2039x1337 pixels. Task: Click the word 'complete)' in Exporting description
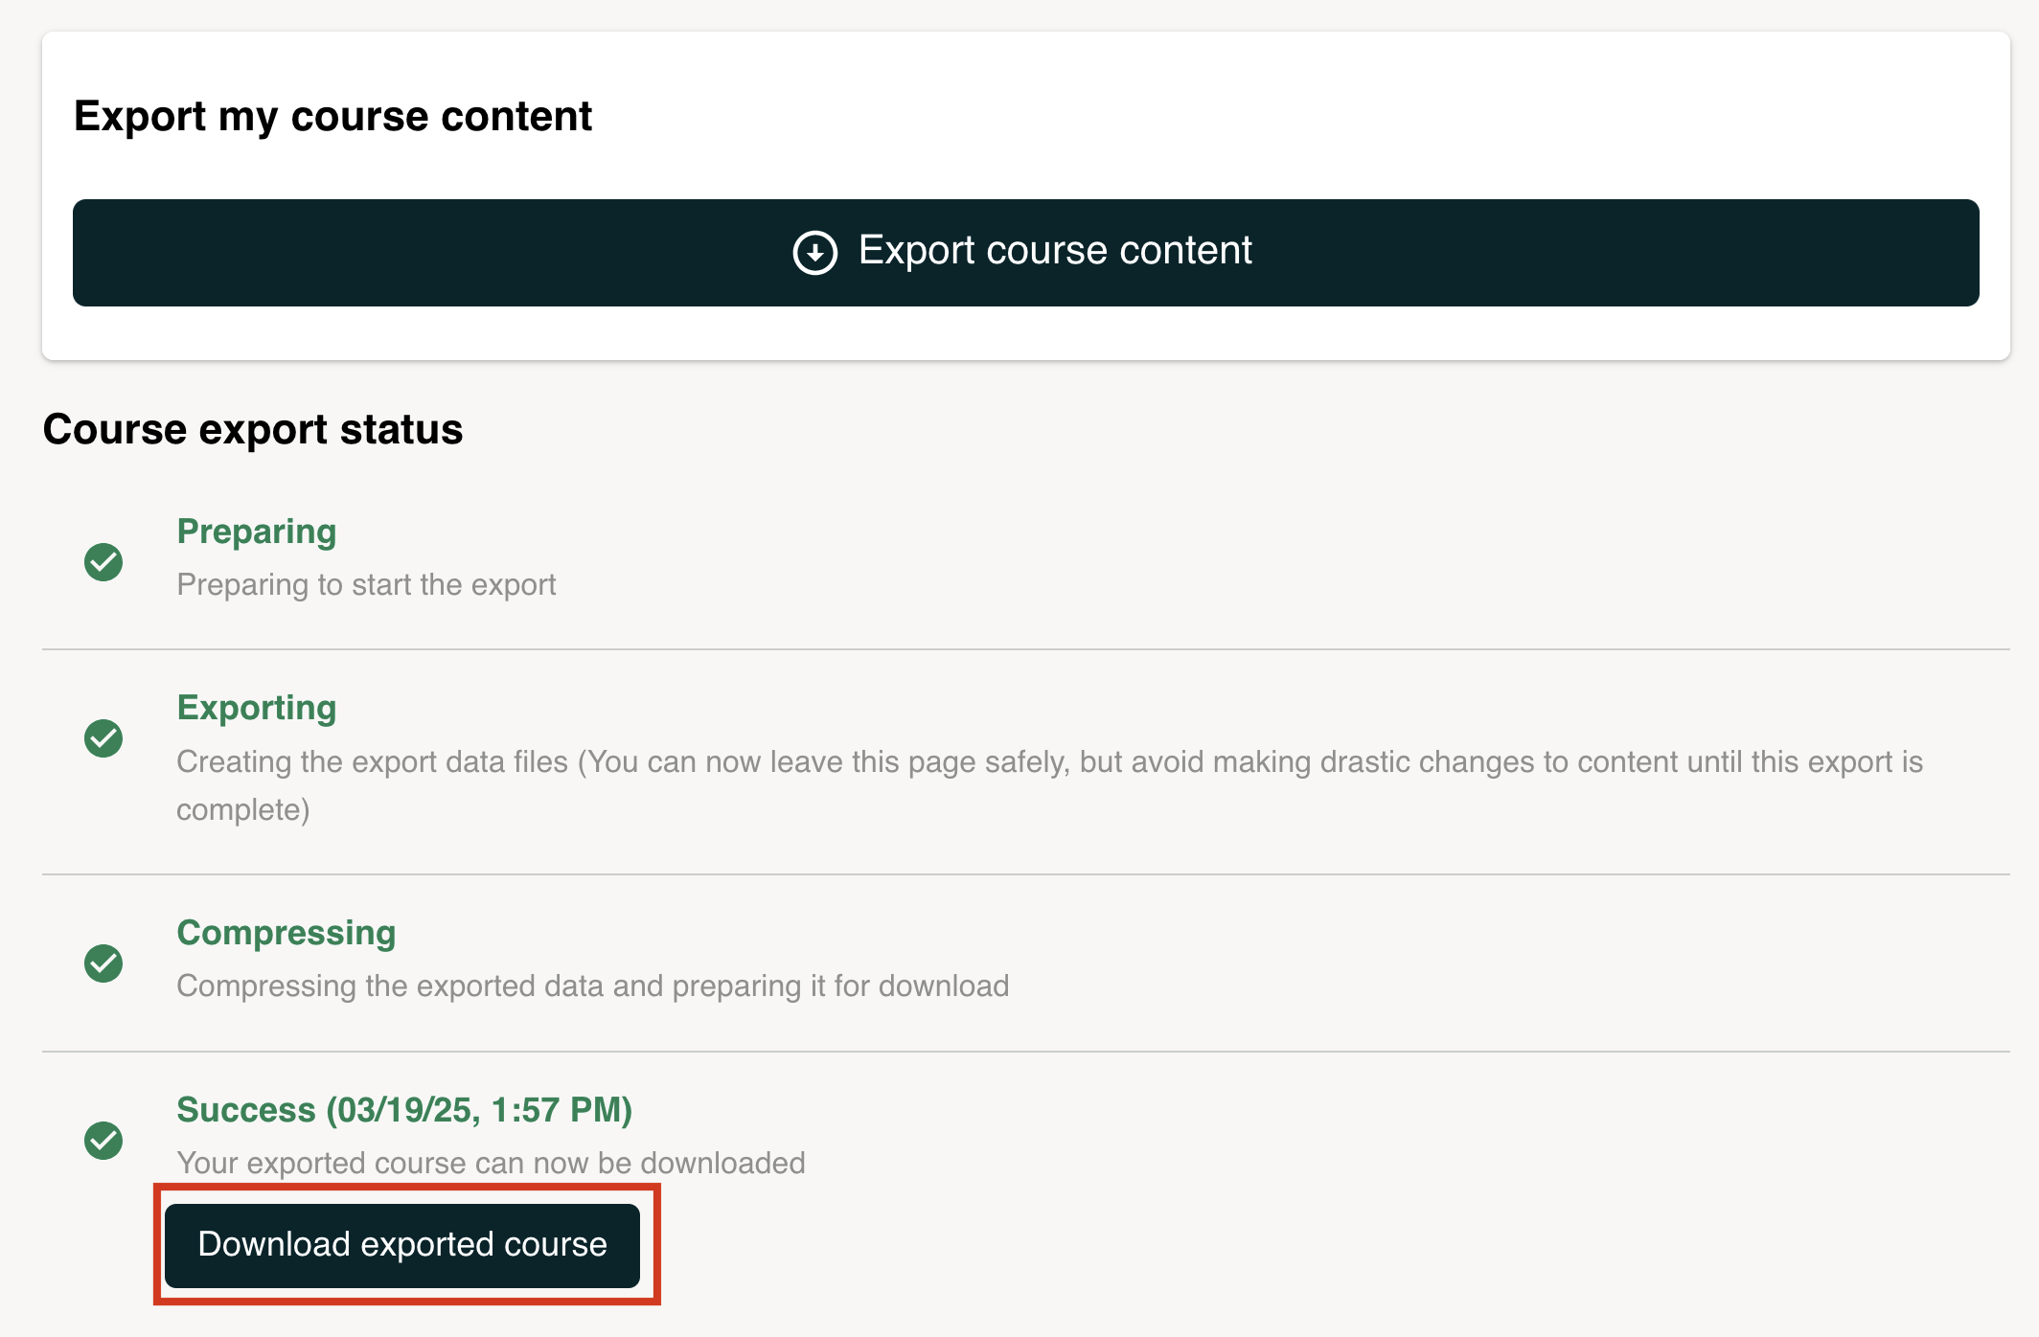point(243,810)
